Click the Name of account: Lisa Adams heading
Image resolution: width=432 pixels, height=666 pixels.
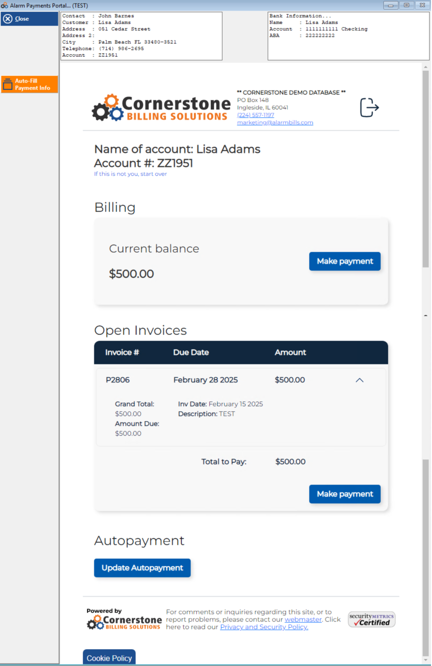[x=177, y=149]
